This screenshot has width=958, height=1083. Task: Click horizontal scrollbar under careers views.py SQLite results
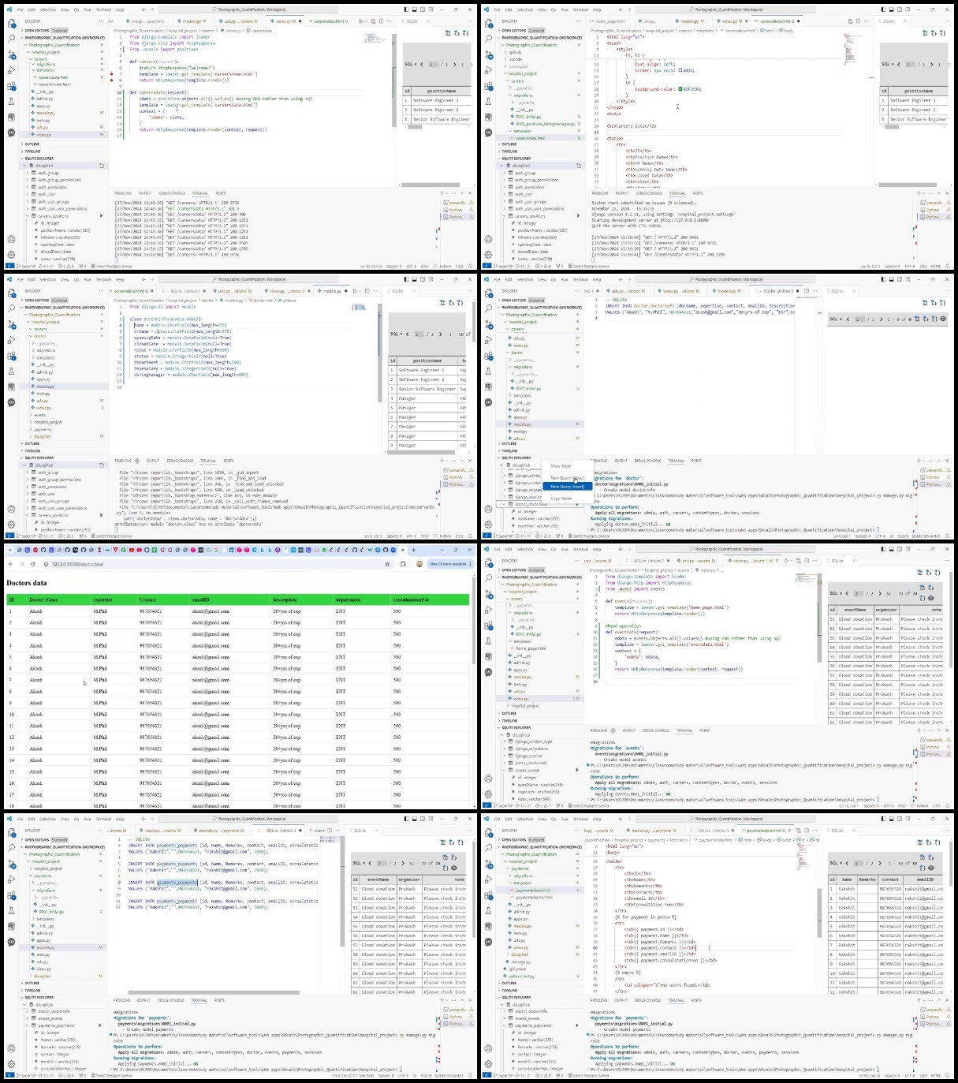[430, 184]
